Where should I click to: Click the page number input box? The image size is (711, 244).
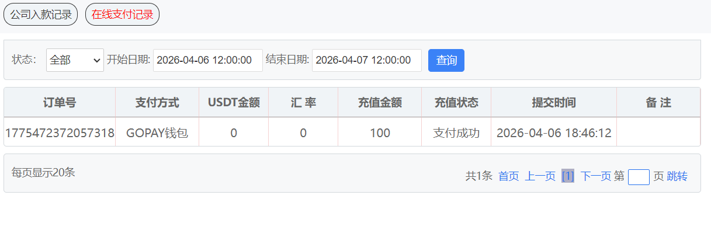tap(639, 177)
